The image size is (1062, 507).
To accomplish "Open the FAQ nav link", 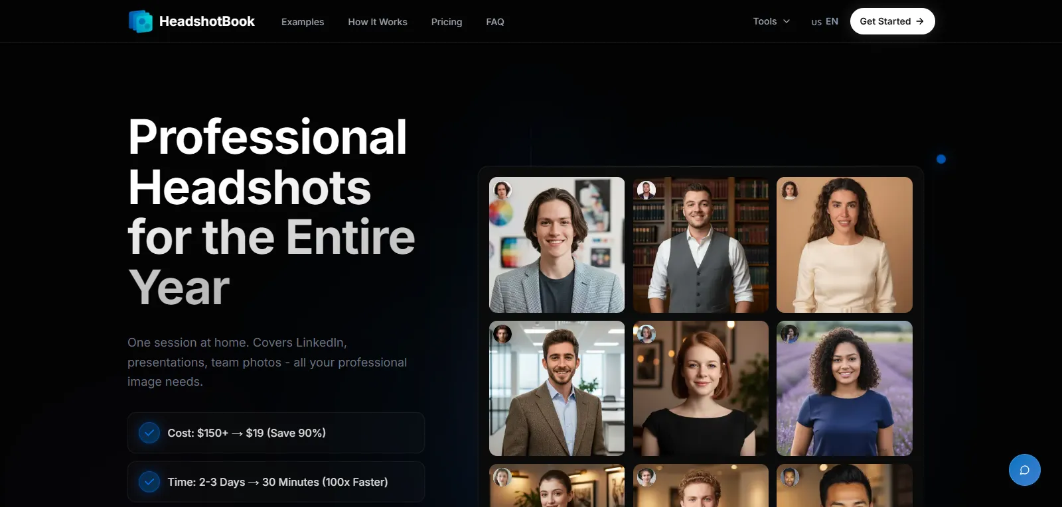I will click(x=495, y=22).
